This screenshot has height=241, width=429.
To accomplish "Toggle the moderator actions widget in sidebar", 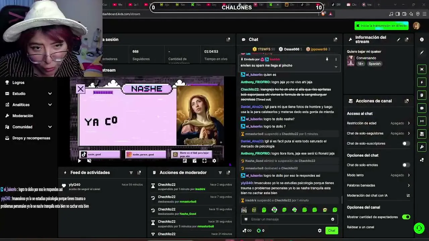I will [422, 95].
